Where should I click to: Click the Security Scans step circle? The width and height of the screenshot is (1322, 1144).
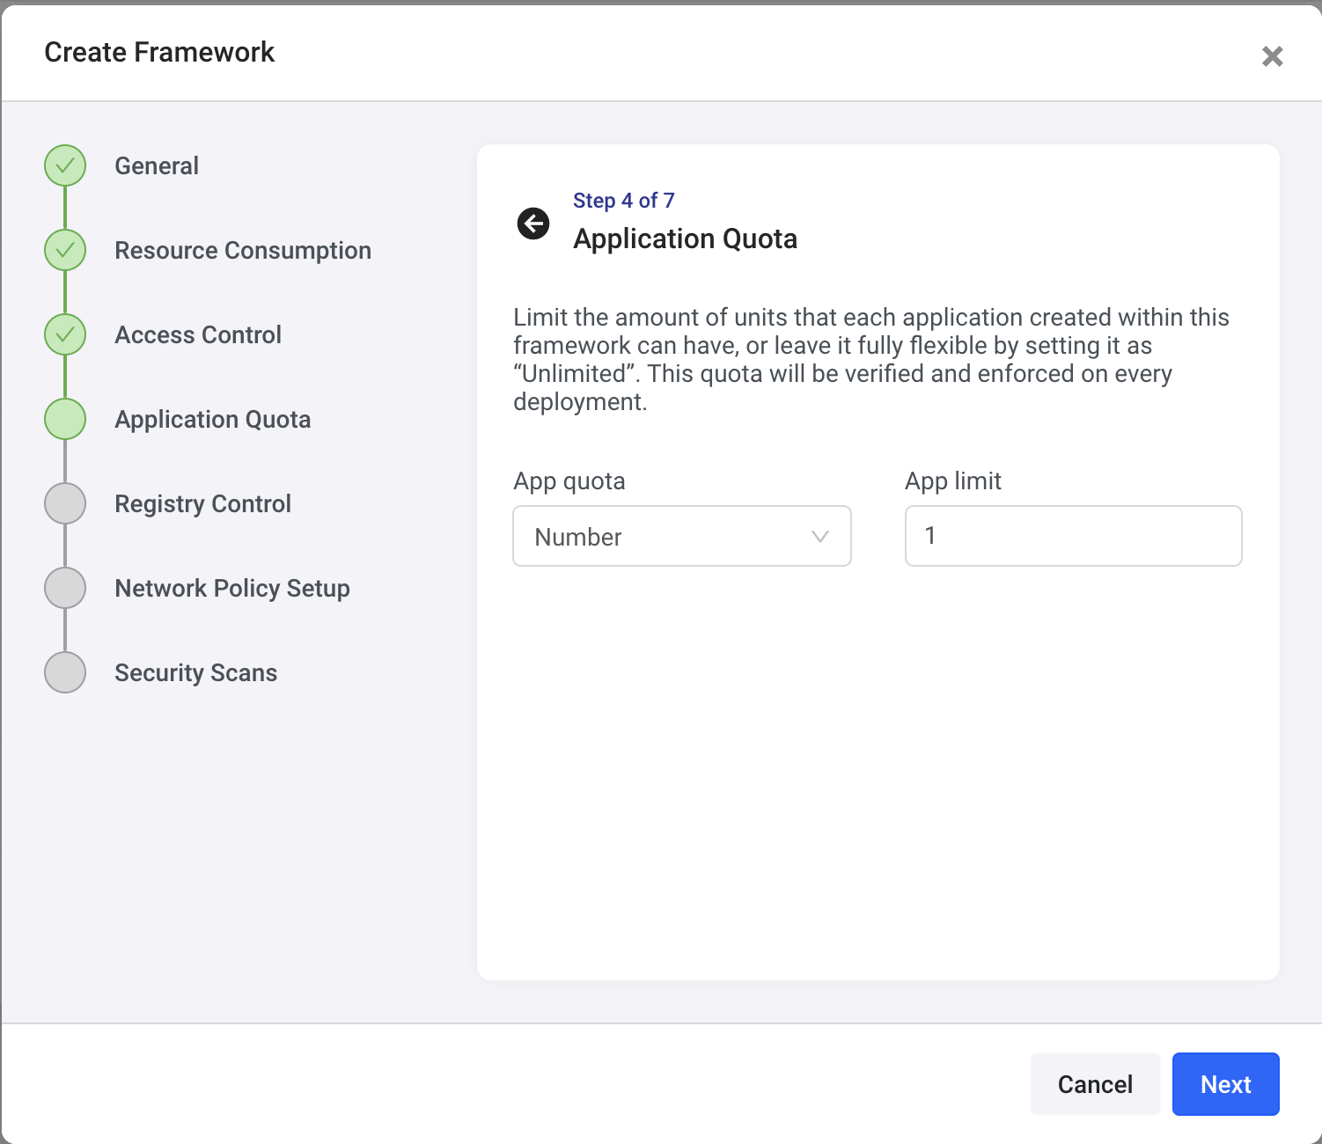pyautogui.click(x=65, y=672)
